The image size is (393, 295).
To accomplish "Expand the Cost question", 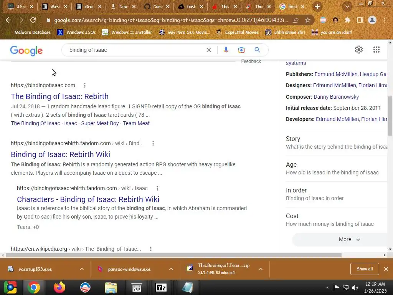I will [336, 220].
